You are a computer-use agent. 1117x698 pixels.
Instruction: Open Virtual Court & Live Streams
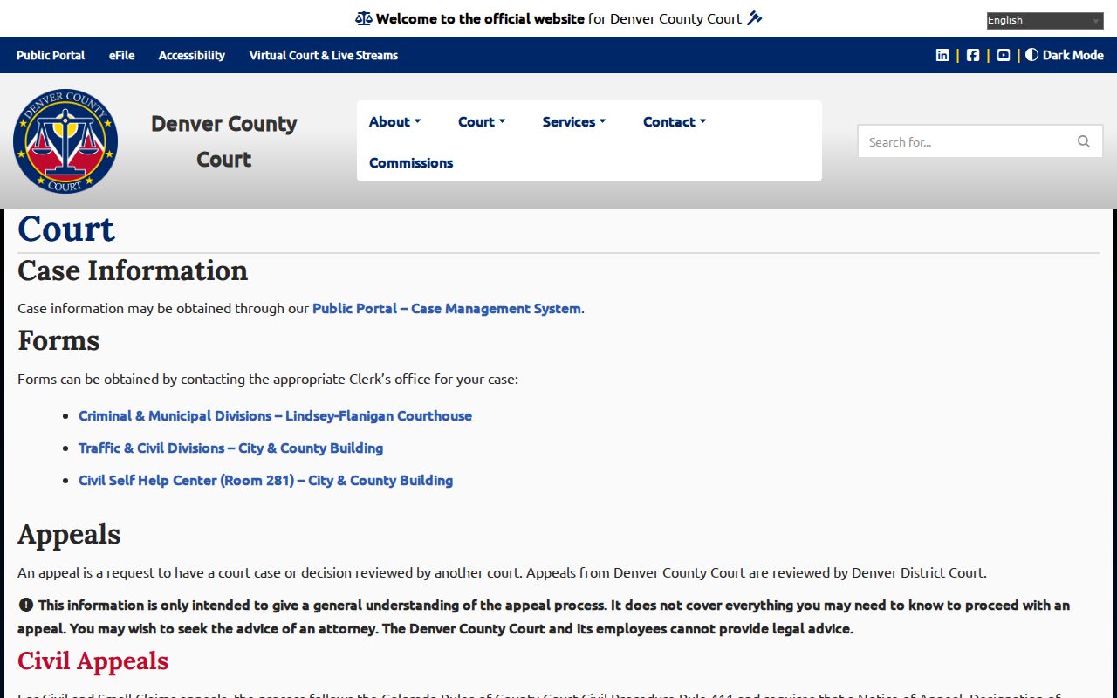(324, 55)
